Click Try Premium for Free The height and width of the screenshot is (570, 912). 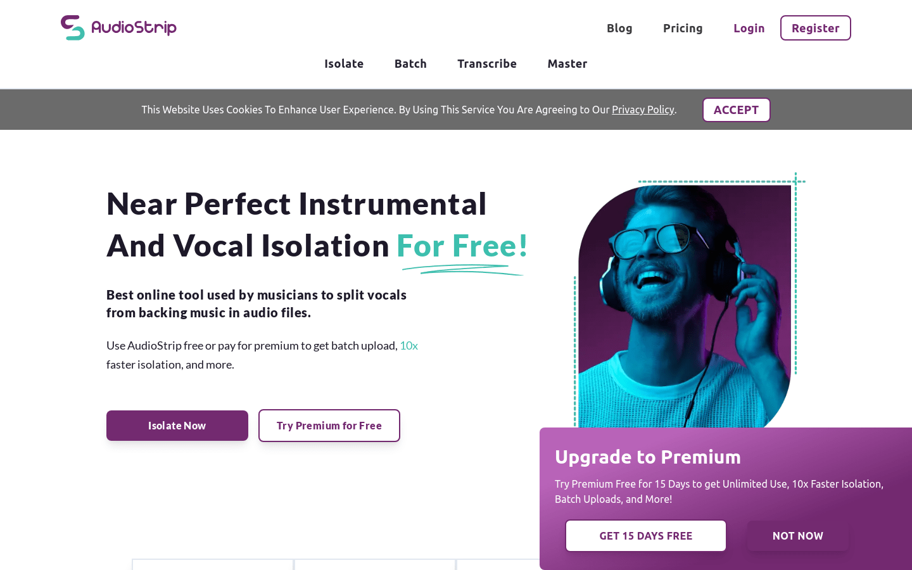(x=329, y=426)
